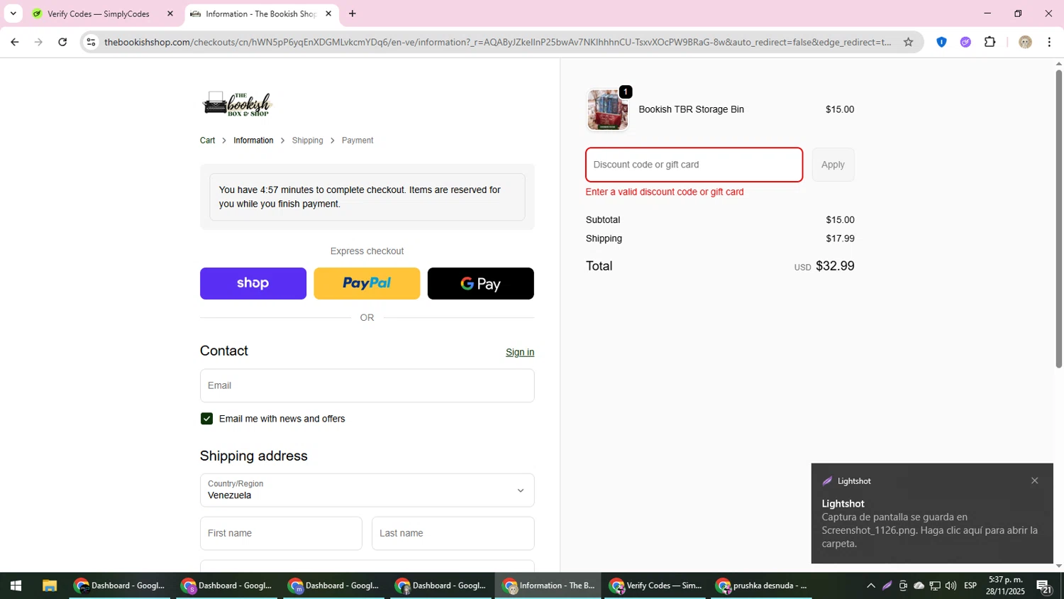The image size is (1064, 599).
Task: Check out with Google Pay button
Action: pyautogui.click(x=481, y=283)
